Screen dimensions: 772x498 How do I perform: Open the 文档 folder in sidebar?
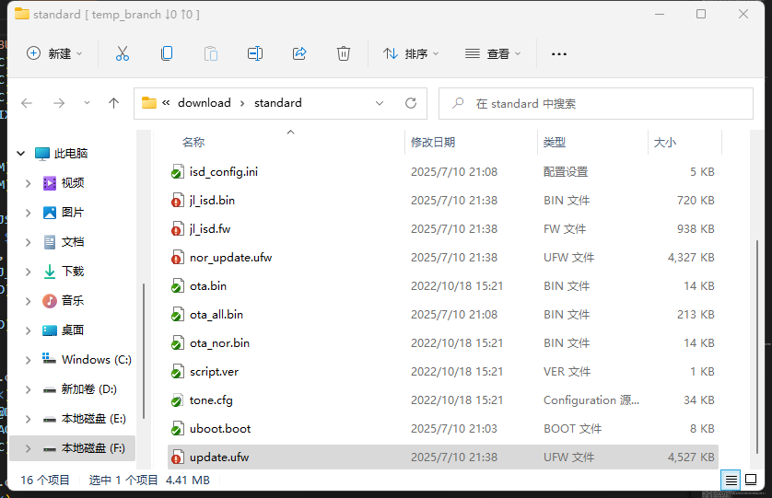(64, 242)
